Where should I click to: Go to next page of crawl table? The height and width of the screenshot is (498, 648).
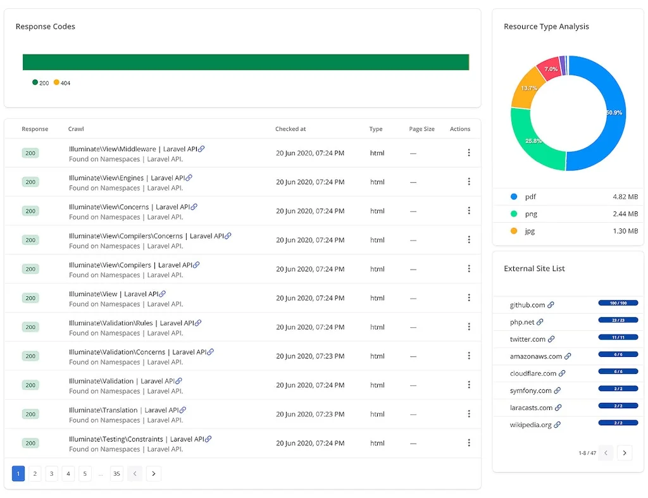click(154, 473)
